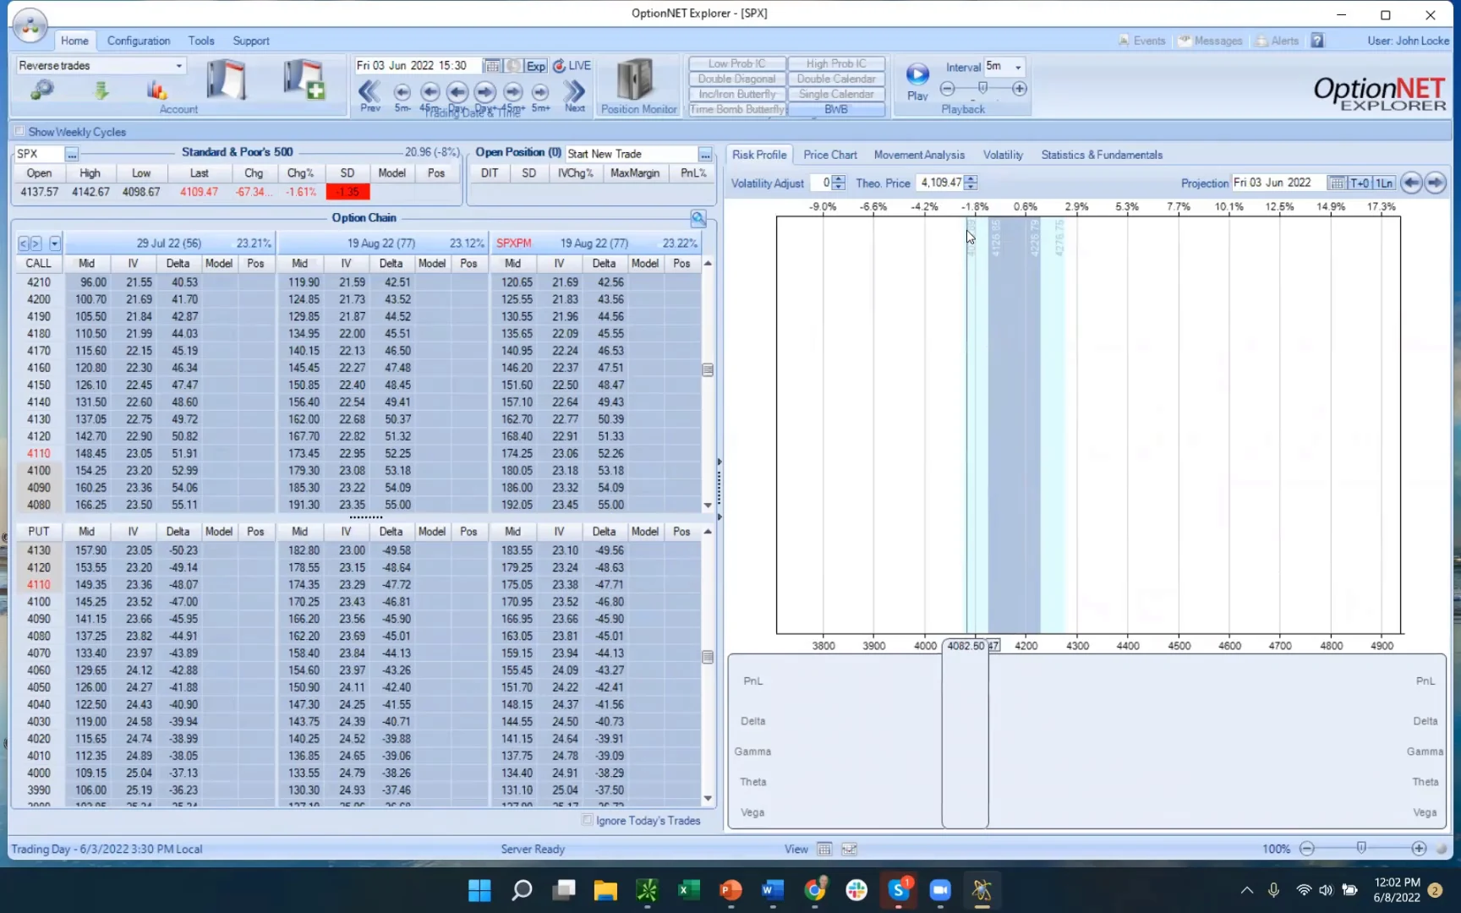This screenshot has width=1461, height=913.
Task: Switch to the Risk Profile tab
Action: click(759, 155)
